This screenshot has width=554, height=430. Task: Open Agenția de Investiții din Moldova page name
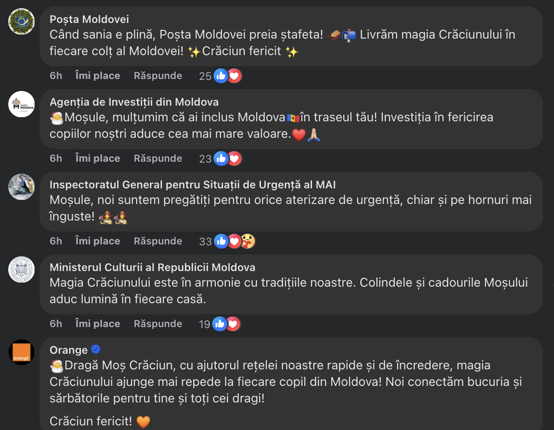coord(134,102)
